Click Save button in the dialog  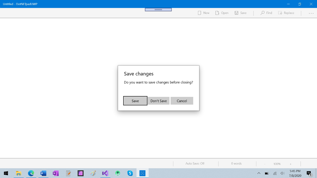(135, 101)
